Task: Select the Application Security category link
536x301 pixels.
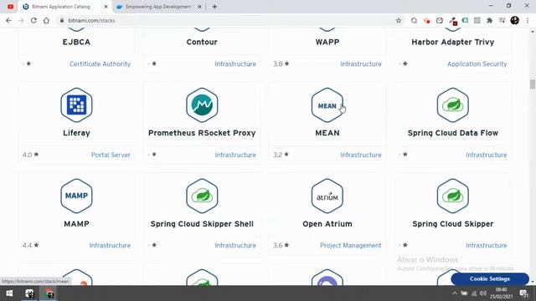Action: (477, 64)
